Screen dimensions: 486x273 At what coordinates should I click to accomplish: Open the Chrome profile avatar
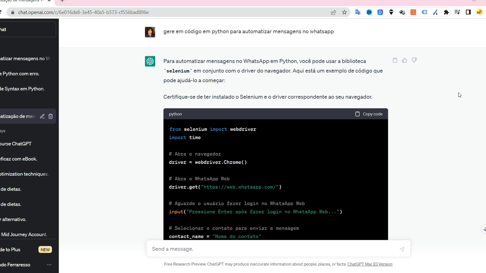coord(479,12)
